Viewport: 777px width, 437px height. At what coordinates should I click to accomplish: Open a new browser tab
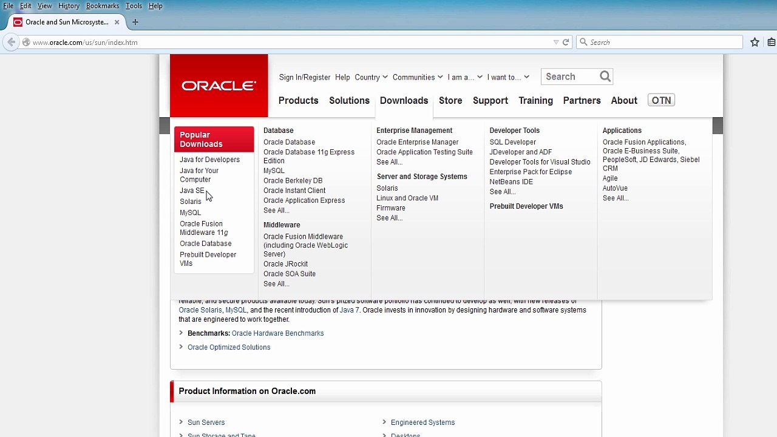pos(135,22)
